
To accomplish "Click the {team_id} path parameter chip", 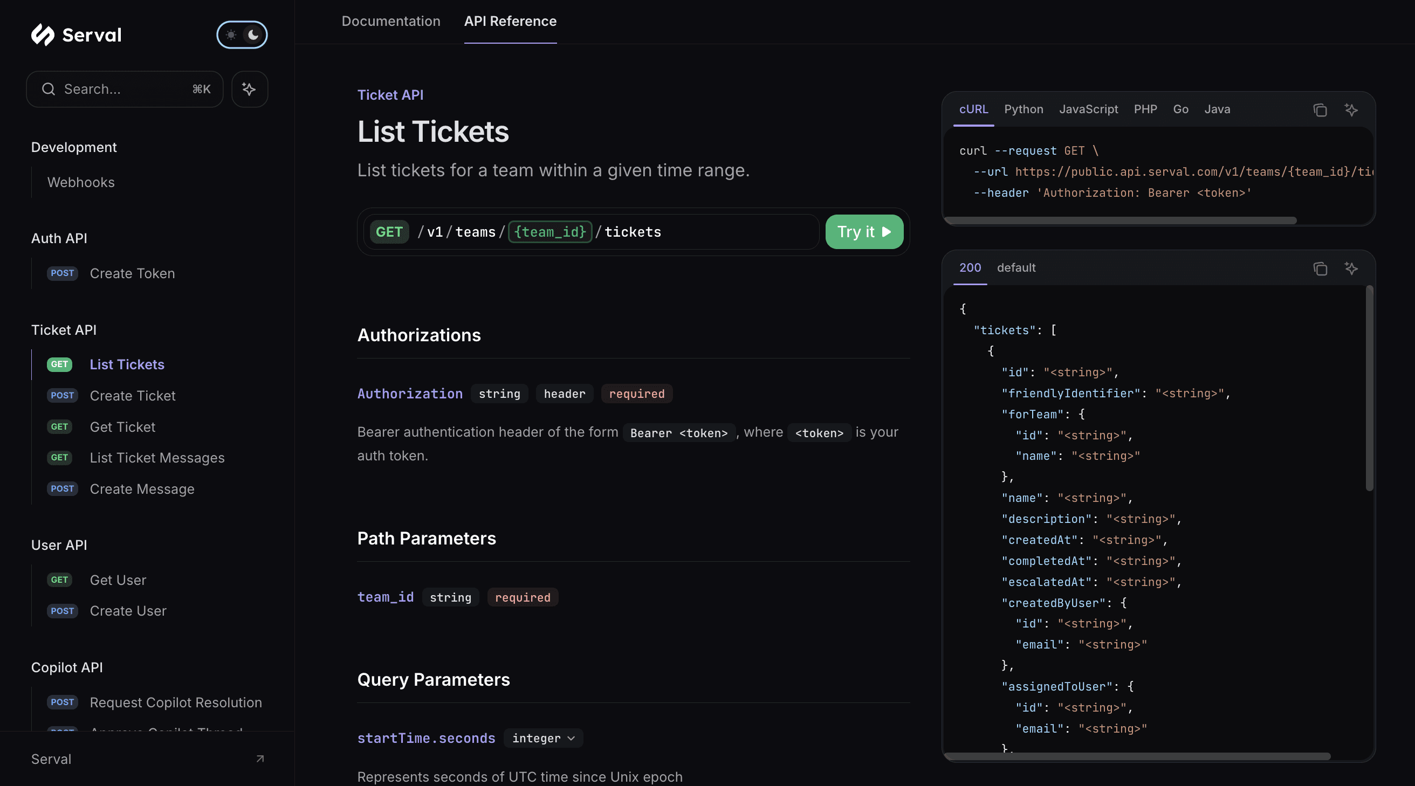I will (x=550, y=232).
